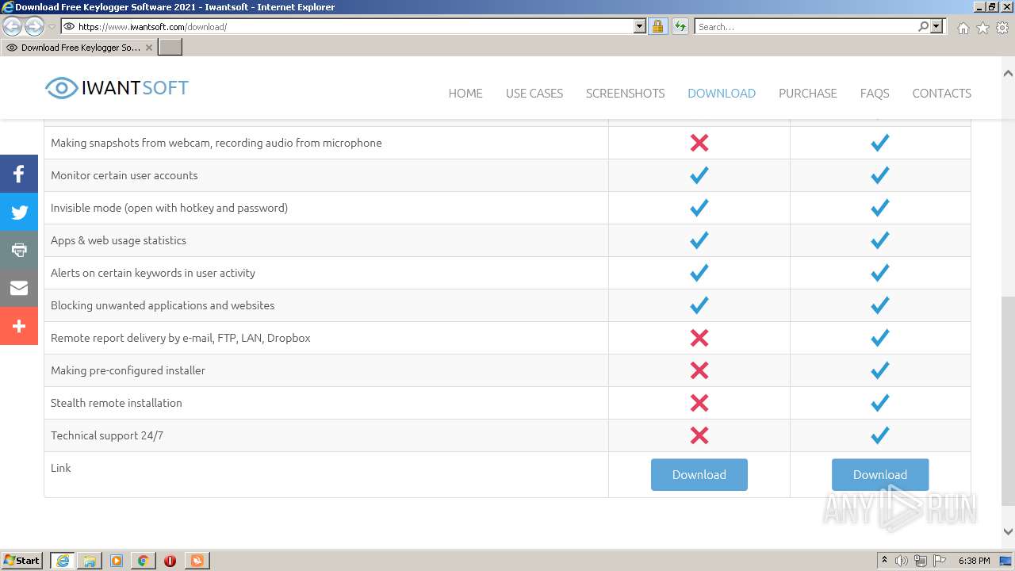
Task: Open Favorites star icon
Action: tap(982, 28)
